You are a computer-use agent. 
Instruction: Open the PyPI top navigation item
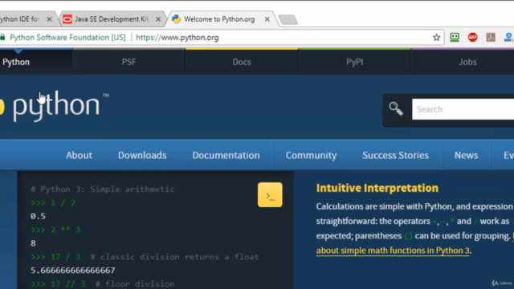(355, 62)
